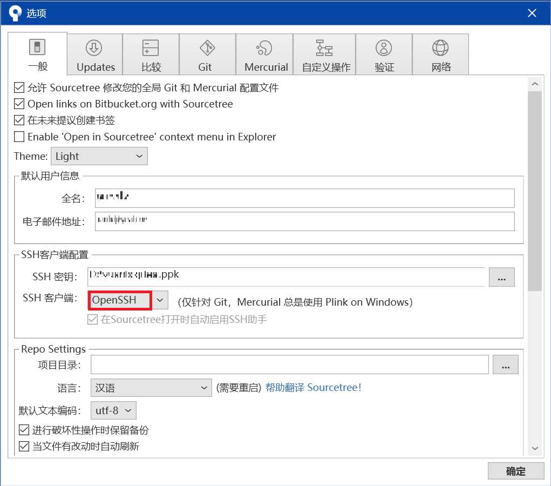Toggle auto-start SSH helper on Sourcetree launch
Image resolution: width=551 pixels, height=486 pixels.
[x=93, y=319]
